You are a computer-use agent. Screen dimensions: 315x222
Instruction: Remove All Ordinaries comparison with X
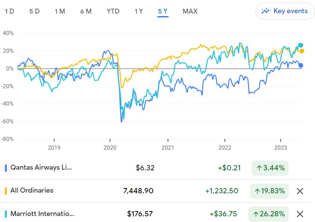click(300, 191)
